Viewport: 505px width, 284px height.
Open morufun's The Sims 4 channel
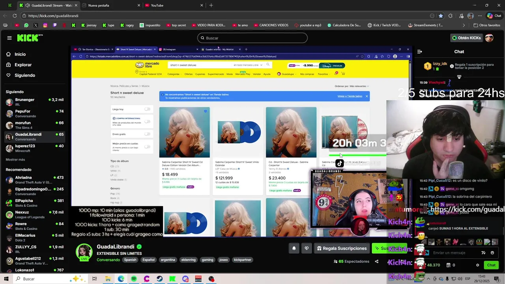(x=35, y=125)
